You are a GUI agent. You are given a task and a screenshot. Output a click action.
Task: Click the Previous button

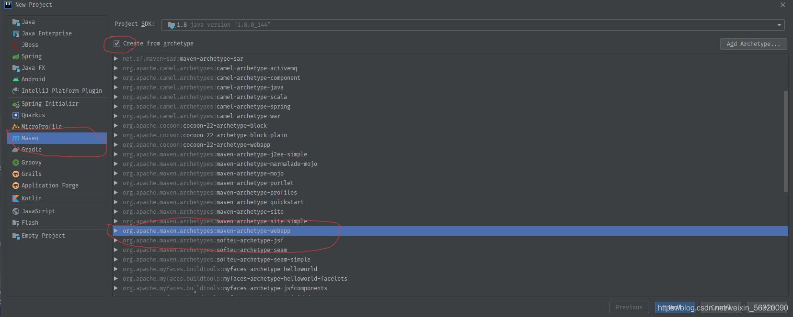629,307
